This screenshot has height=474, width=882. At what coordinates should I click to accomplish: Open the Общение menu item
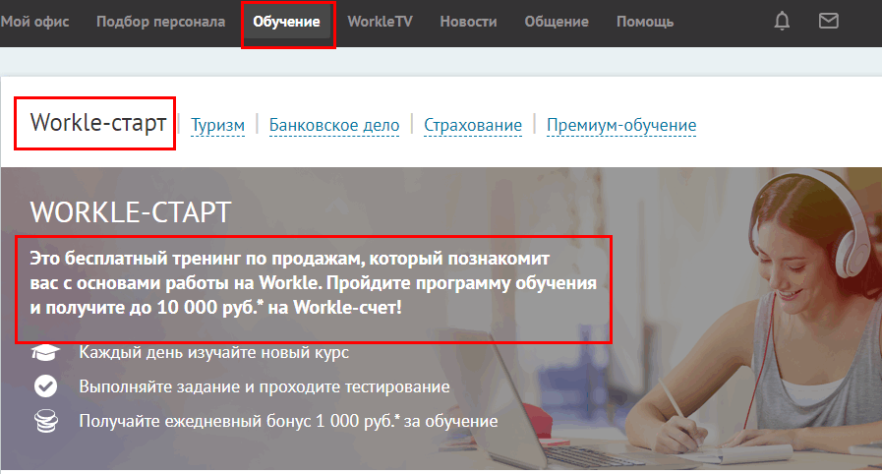tap(557, 22)
